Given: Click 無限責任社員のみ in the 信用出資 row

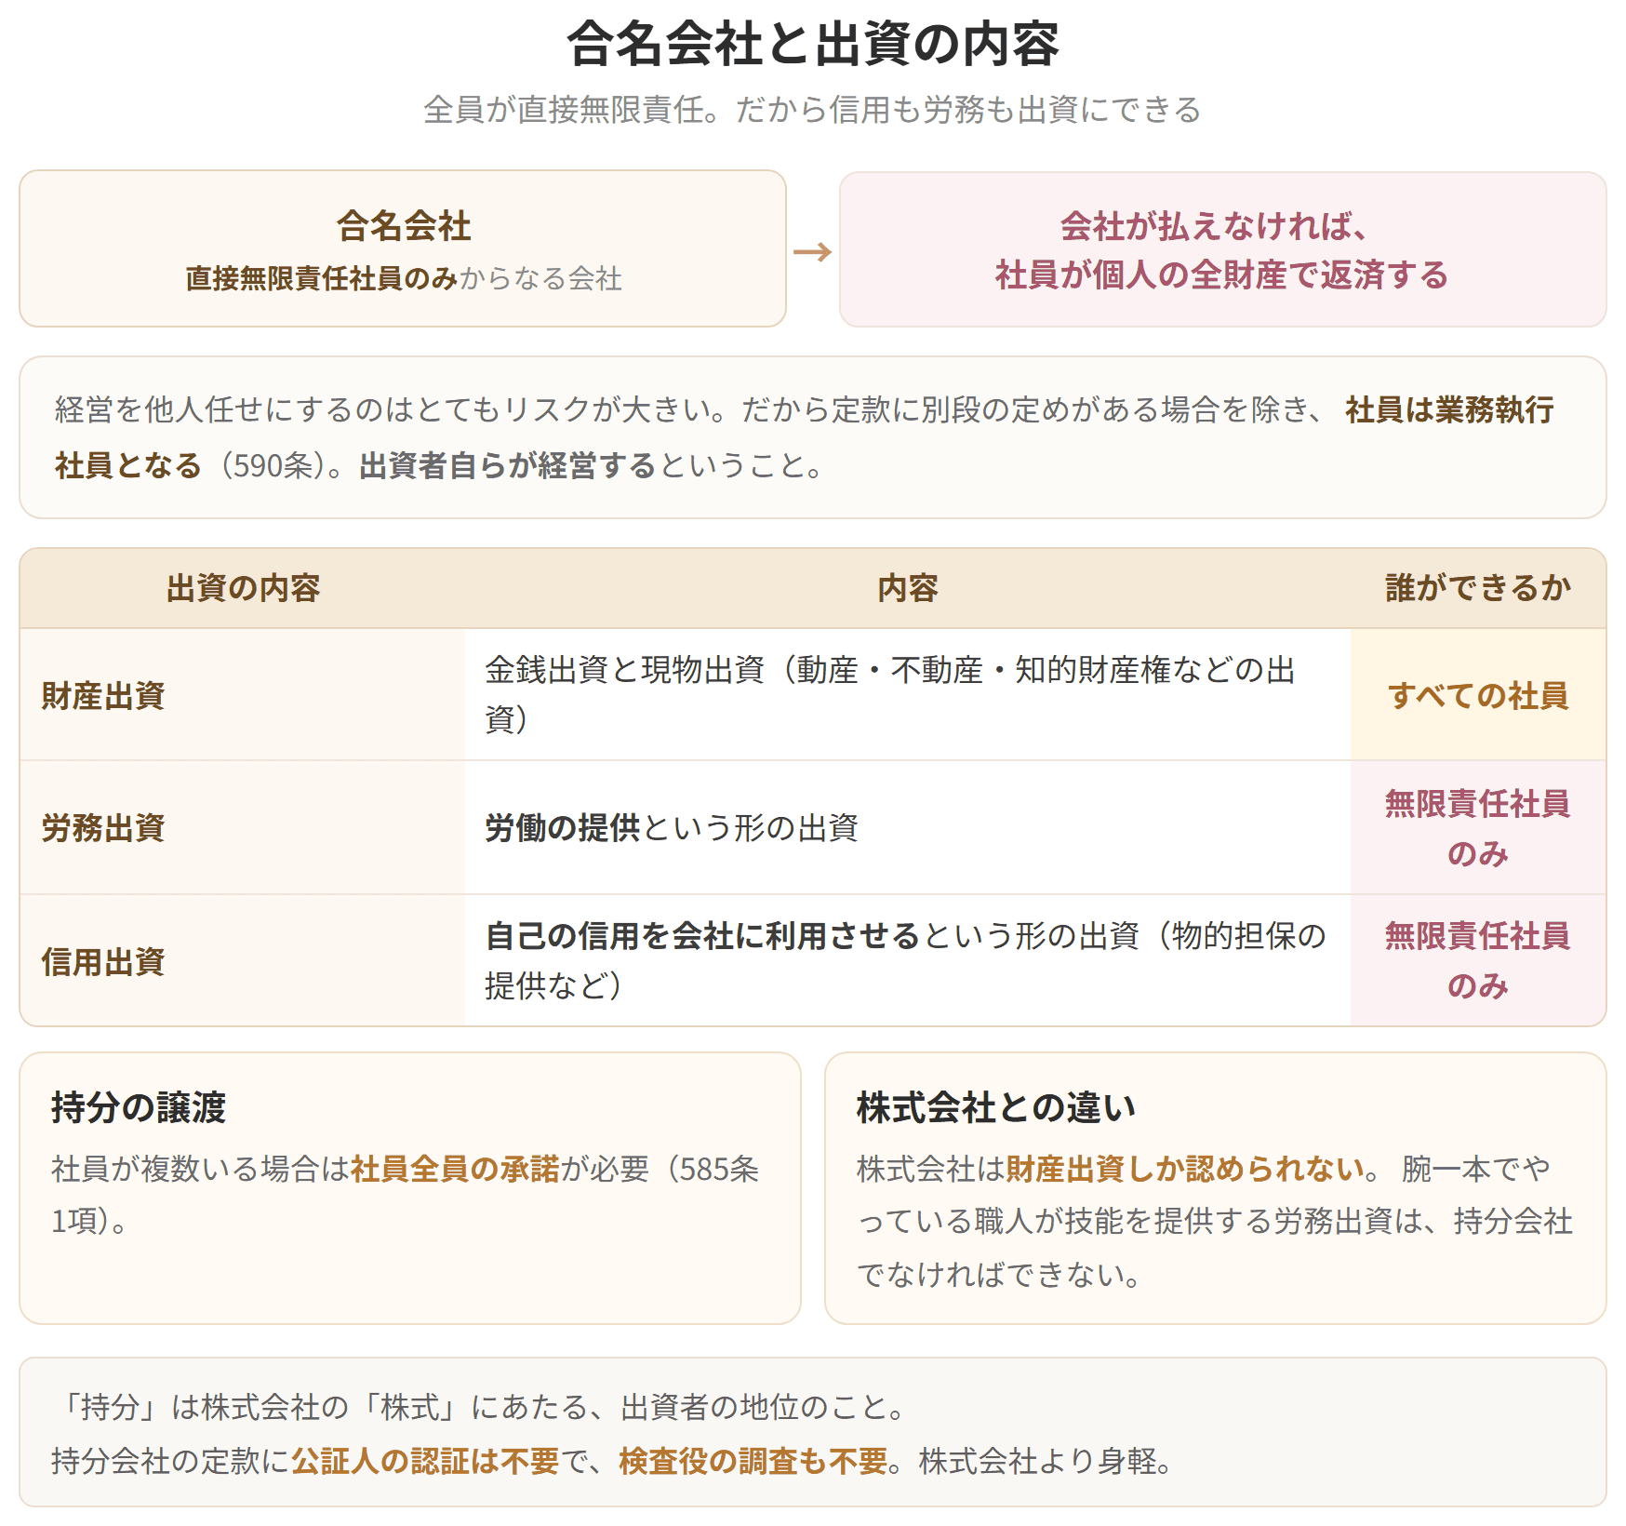Looking at the screenshot, I should [x=1478, y=960].
